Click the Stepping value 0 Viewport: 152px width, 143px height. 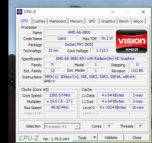[x=138, y=65]
